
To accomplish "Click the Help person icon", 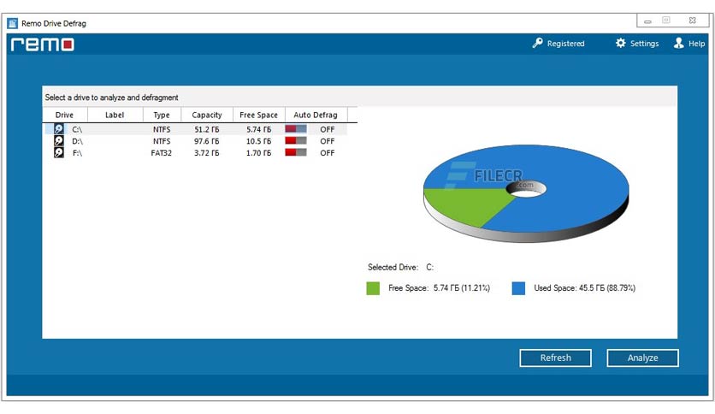I will (x=679, y=43).
